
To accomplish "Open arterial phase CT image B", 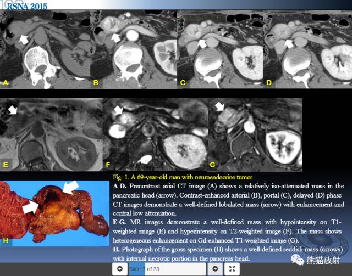I will pyautogui.click(x=134, y=49).
